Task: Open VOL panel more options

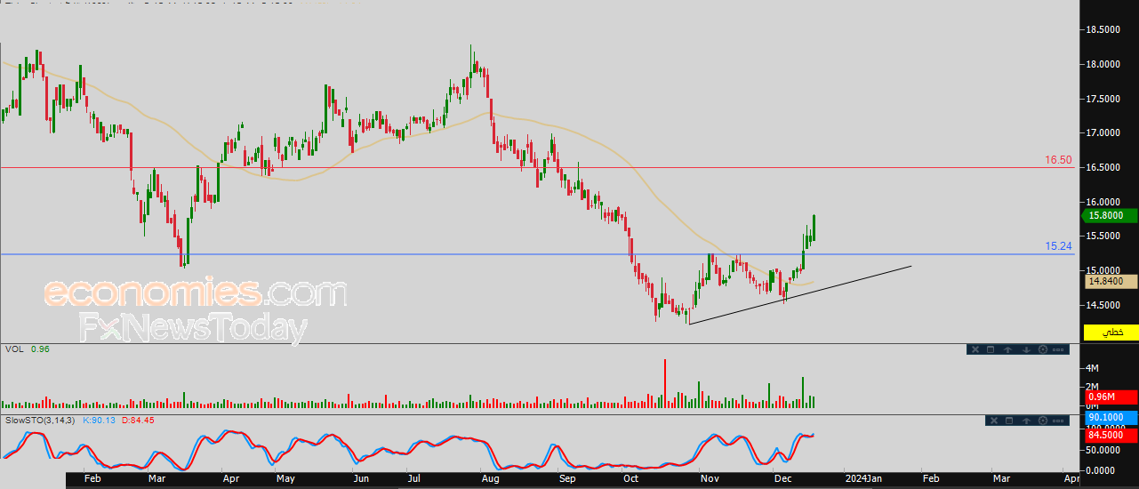Action: [x=1058, y=349]
